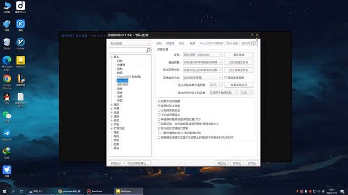Open the Windows Start button
The width and height of the screenshot is (348, 195).
click(4, 191)
